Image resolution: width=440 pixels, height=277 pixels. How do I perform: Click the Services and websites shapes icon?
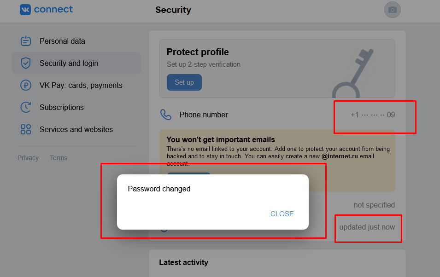tap(26, 129)
